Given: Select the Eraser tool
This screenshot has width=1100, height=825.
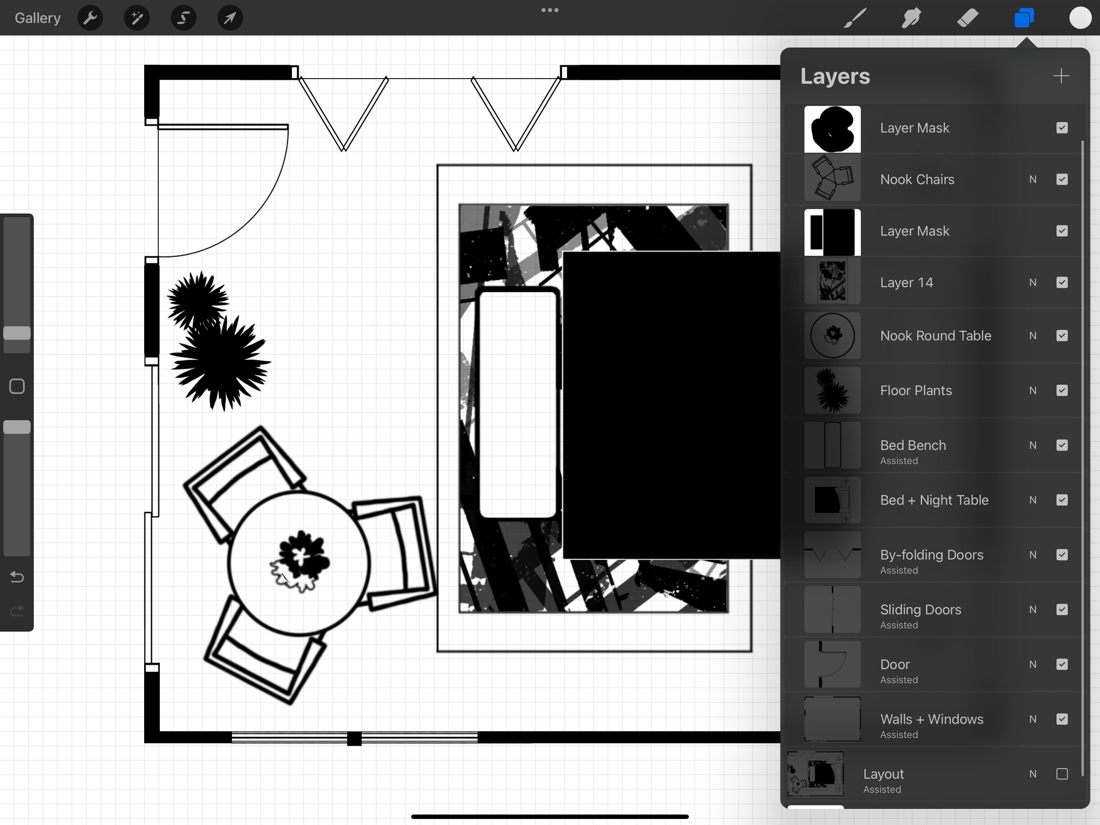Looking at the screenshot, I should [x=967, y=18].
